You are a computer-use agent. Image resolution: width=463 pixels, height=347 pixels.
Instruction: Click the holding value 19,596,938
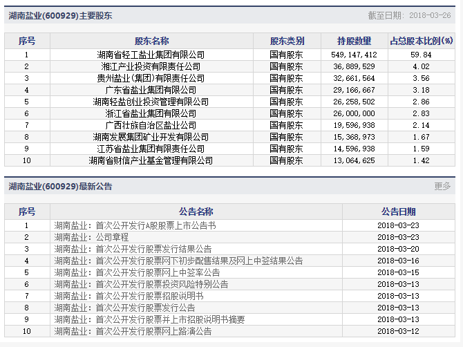(354, 125)
